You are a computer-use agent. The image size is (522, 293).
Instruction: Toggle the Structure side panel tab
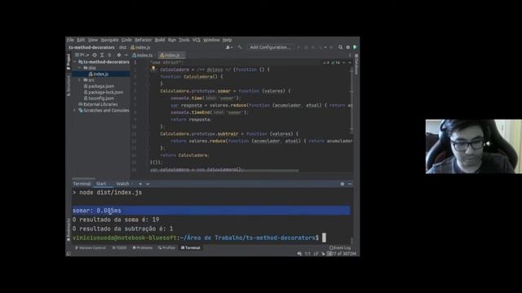click(x=69, y=85)
